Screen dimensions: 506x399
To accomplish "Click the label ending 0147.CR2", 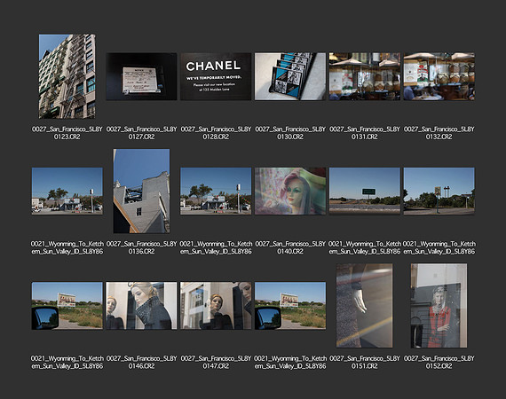I will [x=216, y=363].
